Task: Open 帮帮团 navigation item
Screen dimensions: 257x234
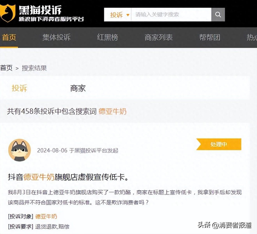Action: click(x=210, y=37)
